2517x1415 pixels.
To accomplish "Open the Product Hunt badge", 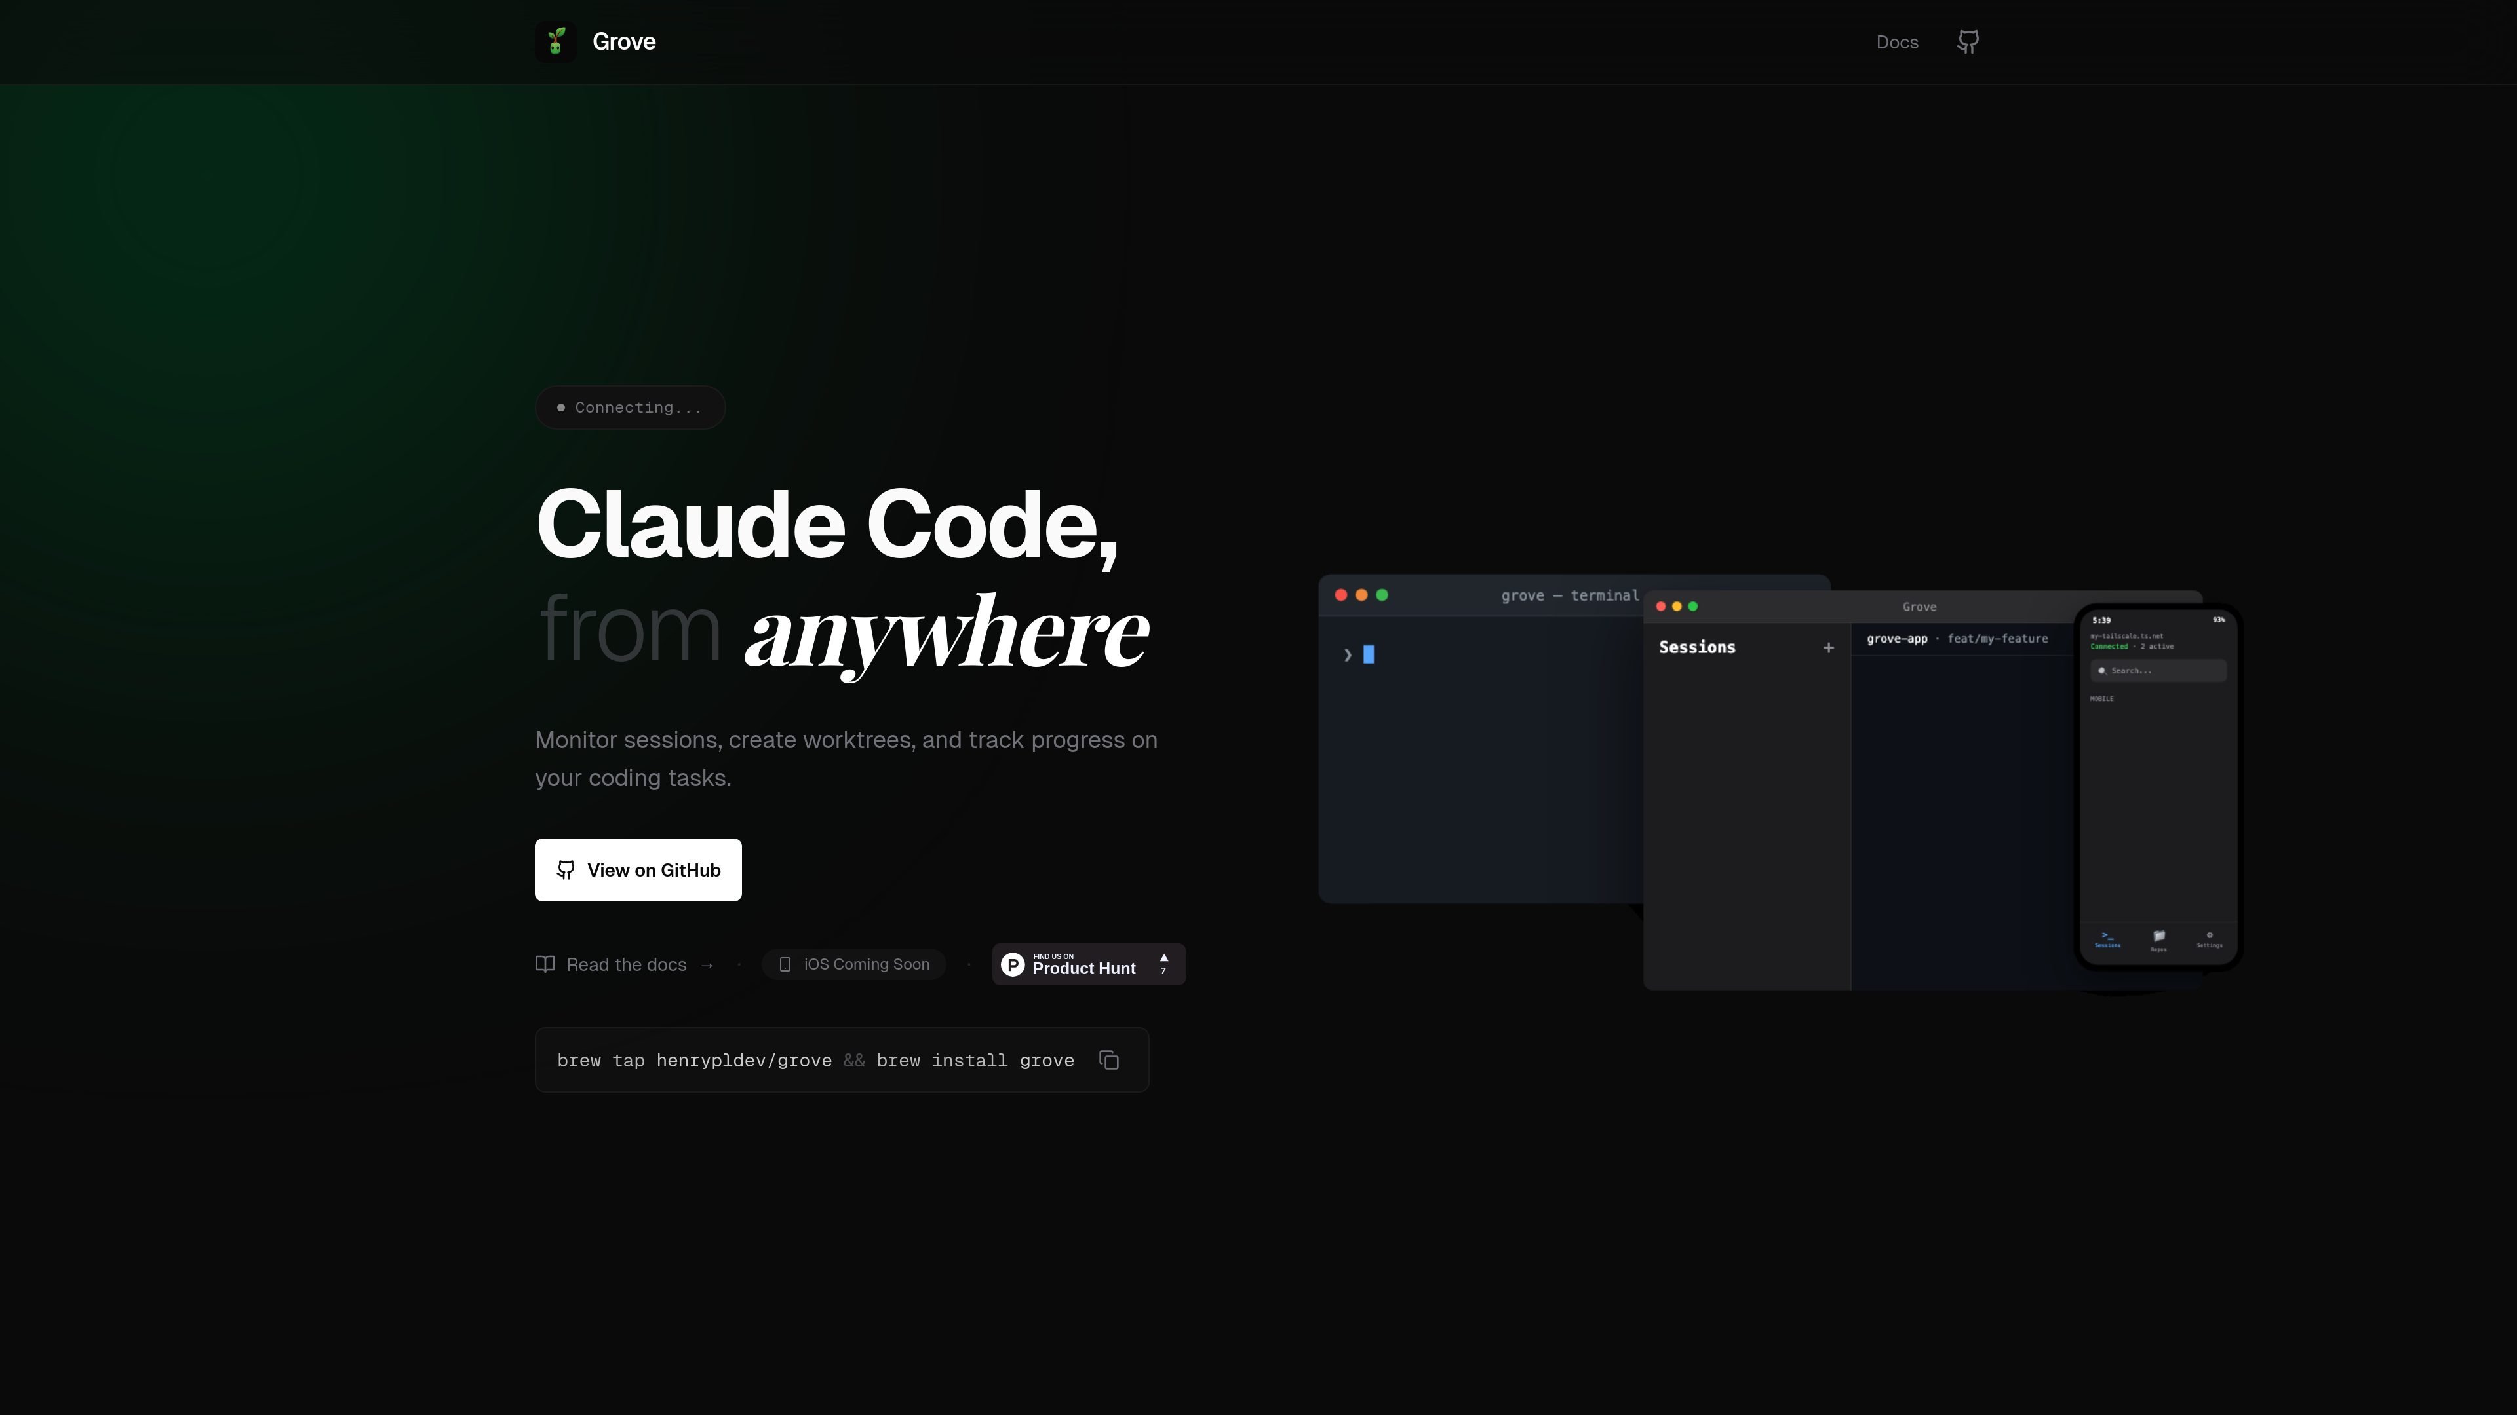I will pyautogui.click(x=1089, y=965).
